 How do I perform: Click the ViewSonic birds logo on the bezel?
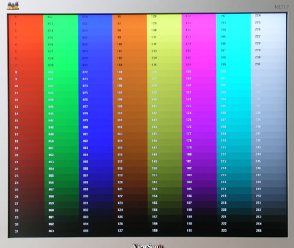tap(13, 5)
